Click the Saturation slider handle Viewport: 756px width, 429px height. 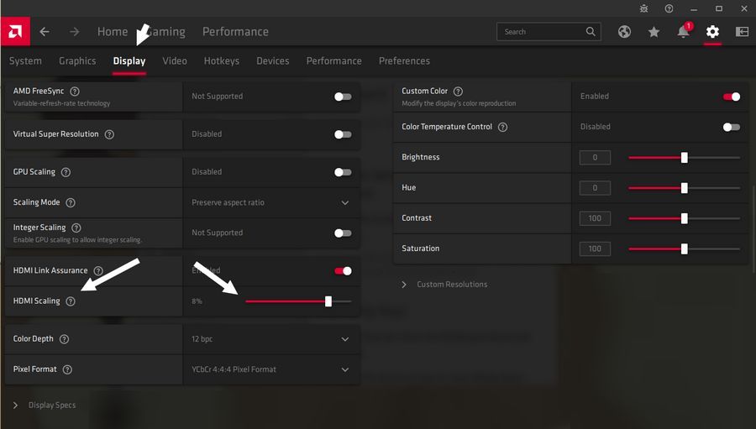click(x=684, y=249)
